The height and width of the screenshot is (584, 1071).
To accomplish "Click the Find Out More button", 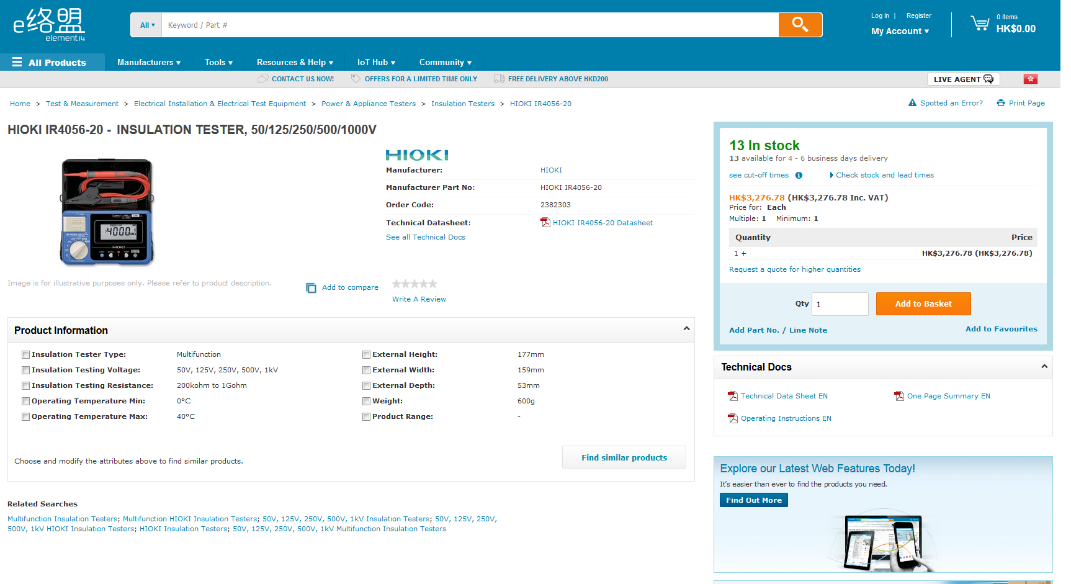I will pyautogui.click(x=754, y=500).
